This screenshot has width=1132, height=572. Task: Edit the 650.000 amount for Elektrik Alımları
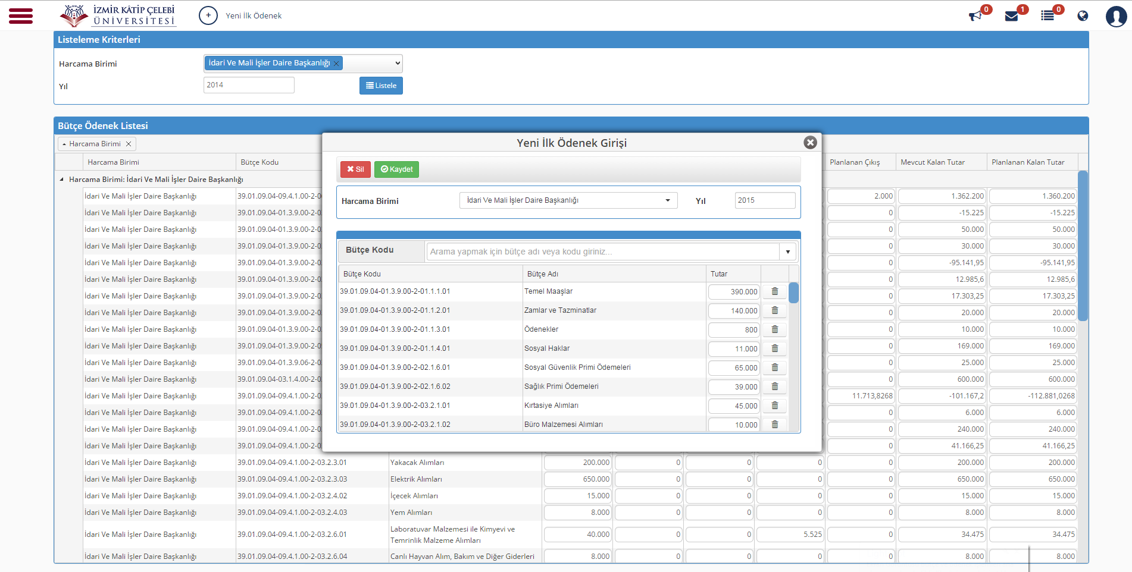click(x=577, y=479)
